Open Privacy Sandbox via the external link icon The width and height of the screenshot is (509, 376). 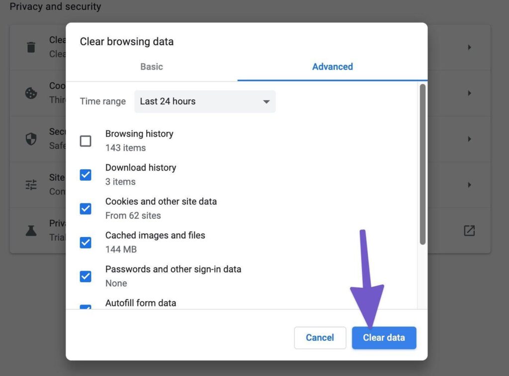(469, 230)
